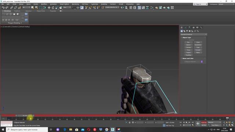This screenshot has width=235, height=132.
Task: Click the large Set Keys plus button
Action: click(198, 124)
